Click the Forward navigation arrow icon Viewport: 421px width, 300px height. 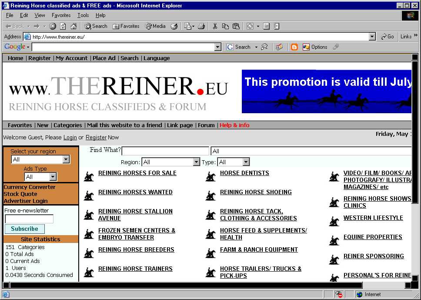pos(37,26)
